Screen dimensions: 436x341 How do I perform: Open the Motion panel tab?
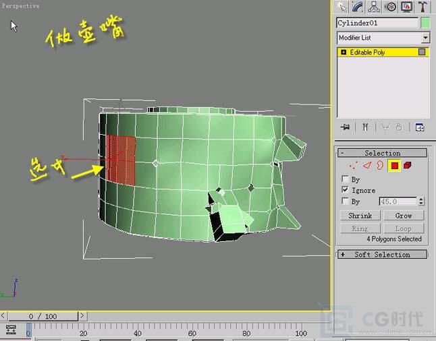pyautogui.click(x=390, y=7)
